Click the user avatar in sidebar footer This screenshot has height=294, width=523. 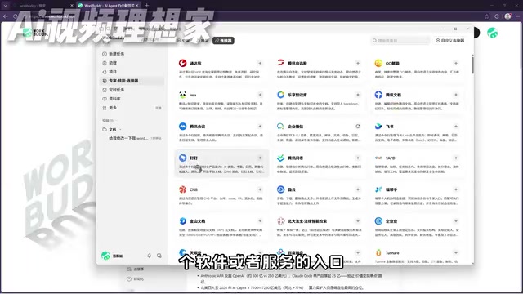click(x=105, y=256)
